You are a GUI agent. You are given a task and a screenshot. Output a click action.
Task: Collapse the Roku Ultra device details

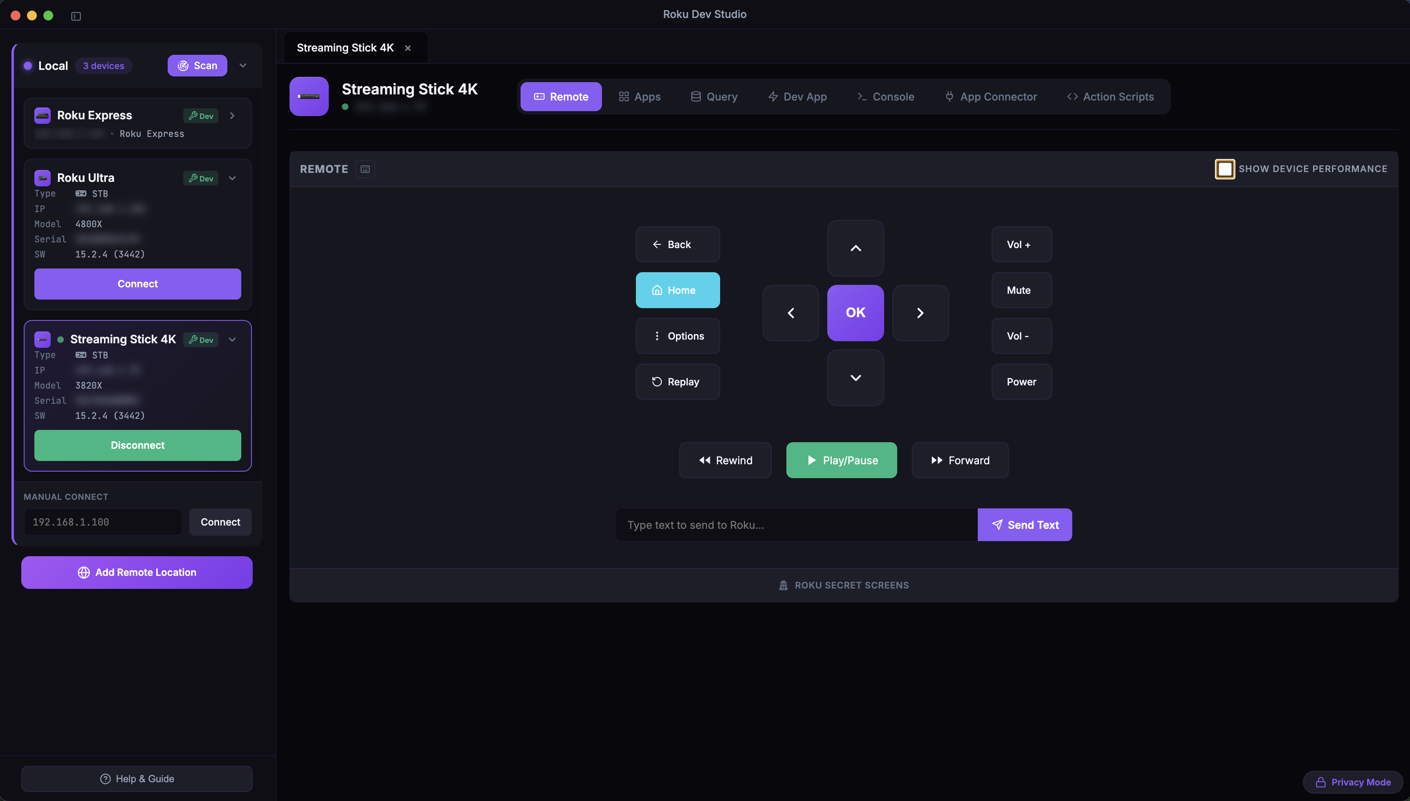pyautogui.click(x=232, y=178)
